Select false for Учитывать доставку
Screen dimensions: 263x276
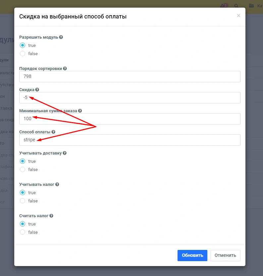click(23, 169)
